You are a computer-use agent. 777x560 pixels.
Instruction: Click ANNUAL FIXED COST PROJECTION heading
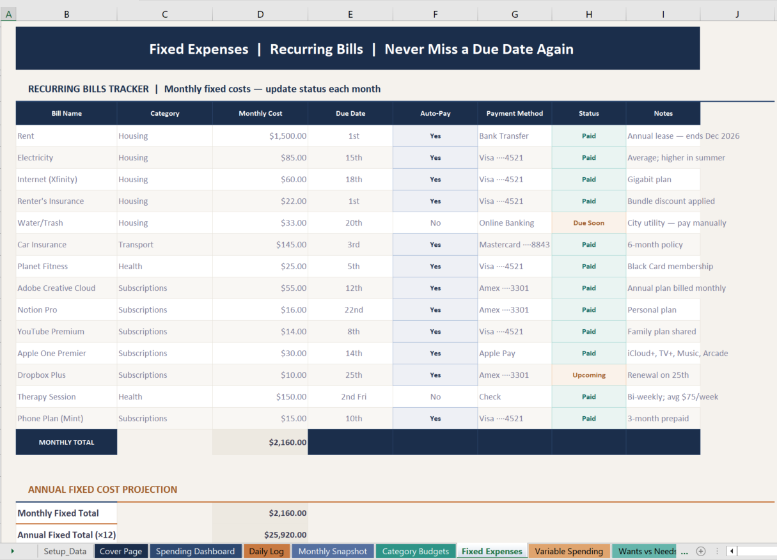(x=102, y=490)
